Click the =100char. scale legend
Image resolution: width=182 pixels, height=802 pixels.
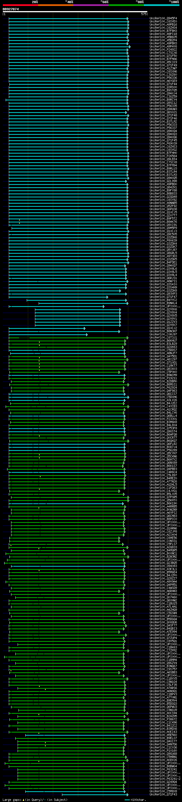click(x=135, y=799)
